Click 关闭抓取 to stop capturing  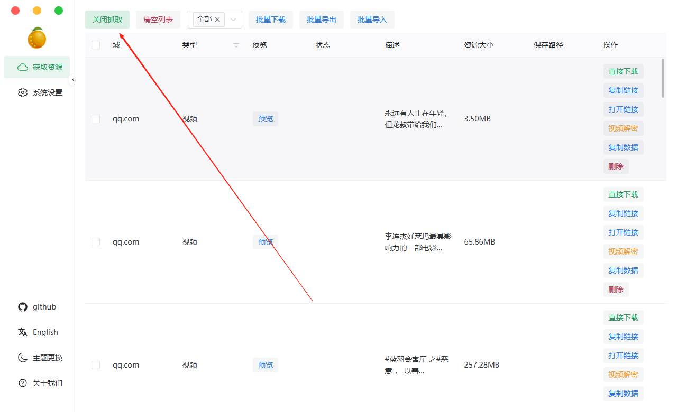[x=107, y=19]
